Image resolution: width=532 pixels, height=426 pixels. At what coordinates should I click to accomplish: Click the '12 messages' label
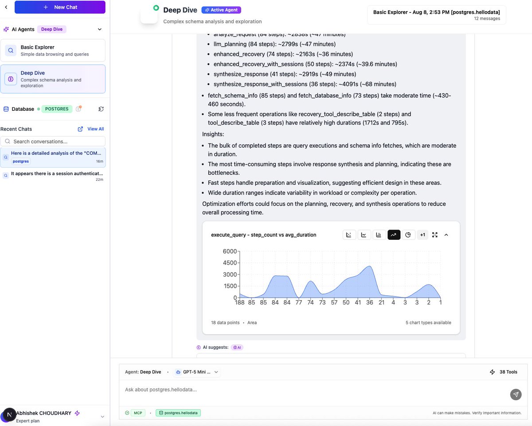[487, 19]
